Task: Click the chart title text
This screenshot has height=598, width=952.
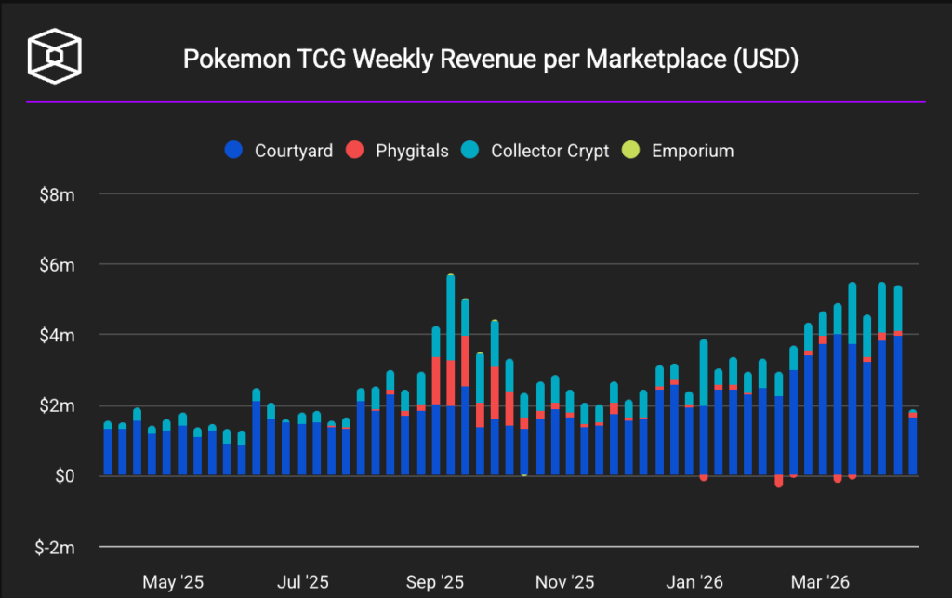Action: click(491, 60)
